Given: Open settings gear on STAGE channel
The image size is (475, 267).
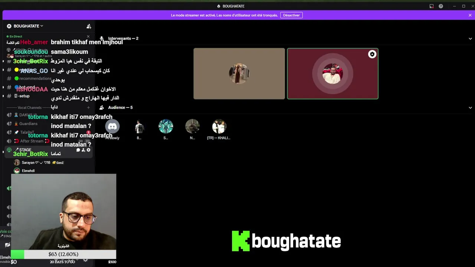Looking at the screenshot, I should 88,150.
